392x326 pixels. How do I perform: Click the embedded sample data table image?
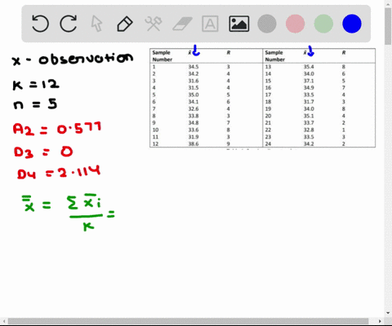coord(262,98)
